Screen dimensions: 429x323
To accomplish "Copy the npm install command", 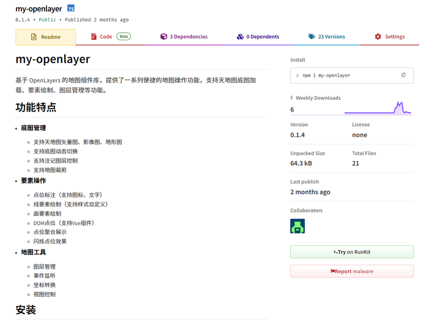I will 403,75.
